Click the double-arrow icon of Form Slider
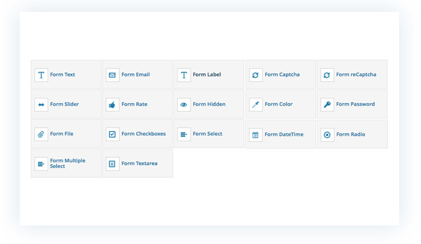421x244 pixels. tap(41, 105)
